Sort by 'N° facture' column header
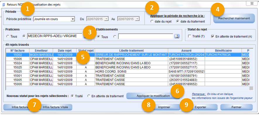Screen dimensions: 259x116 (18, 51)
